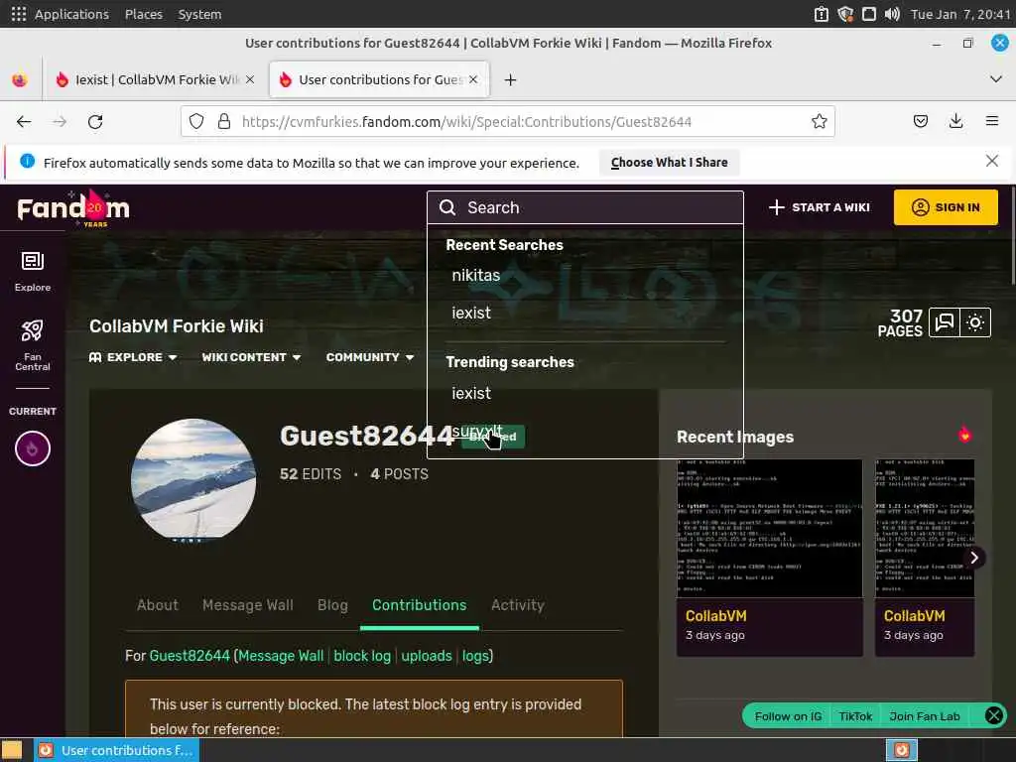Screen dimensions: 1016x762
Task: Reload the page with refresh icon
Action: click(x=95, y=121)
